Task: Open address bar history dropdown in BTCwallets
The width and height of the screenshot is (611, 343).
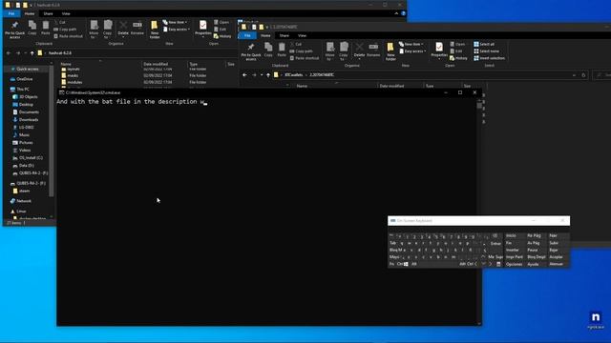Action: (x=574, y=75)
